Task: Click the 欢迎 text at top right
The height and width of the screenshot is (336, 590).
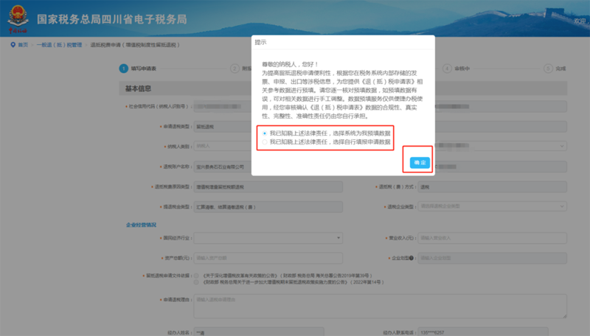Action: (x=579, y=22)
